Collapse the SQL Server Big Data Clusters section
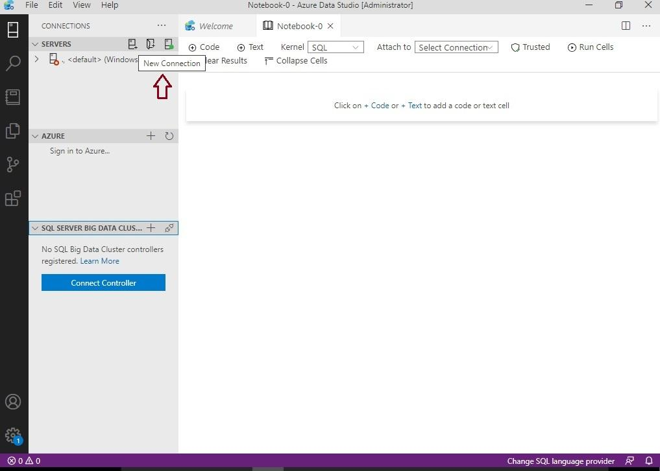The height and width of the screenshot is (471, 660). 35,228
